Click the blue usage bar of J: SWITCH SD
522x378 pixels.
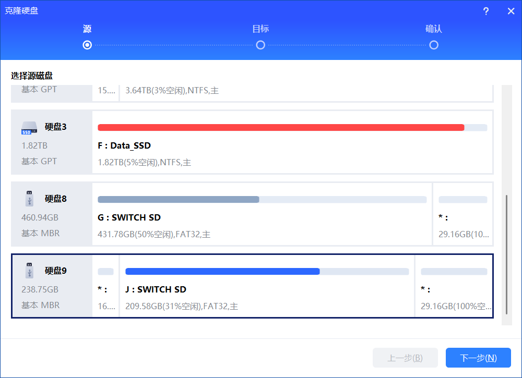click(x=222, y=272)
